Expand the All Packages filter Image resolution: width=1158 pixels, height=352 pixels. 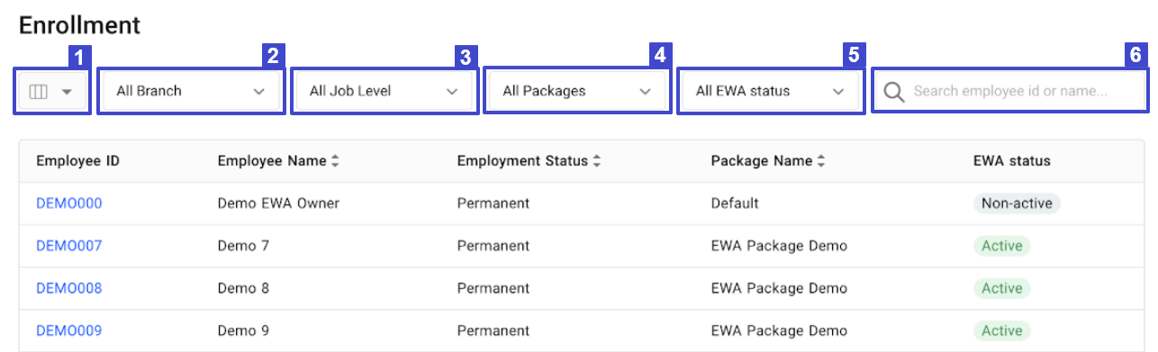pyautogui.click(x=577, y=91)
